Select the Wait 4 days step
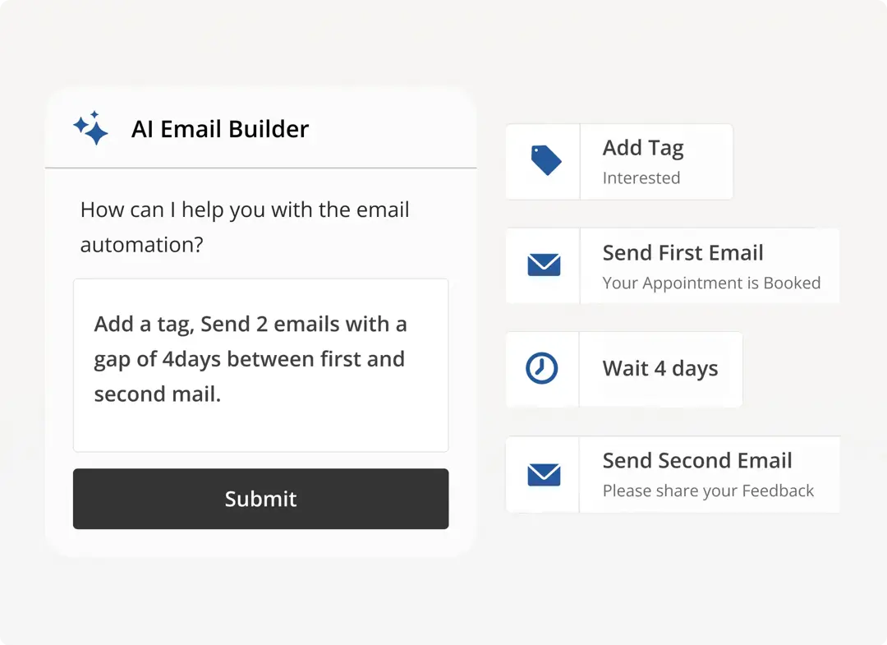Screen dimensions: 887x645 [x=624, y=369]
